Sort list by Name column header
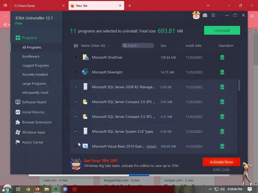 [93, 46]
